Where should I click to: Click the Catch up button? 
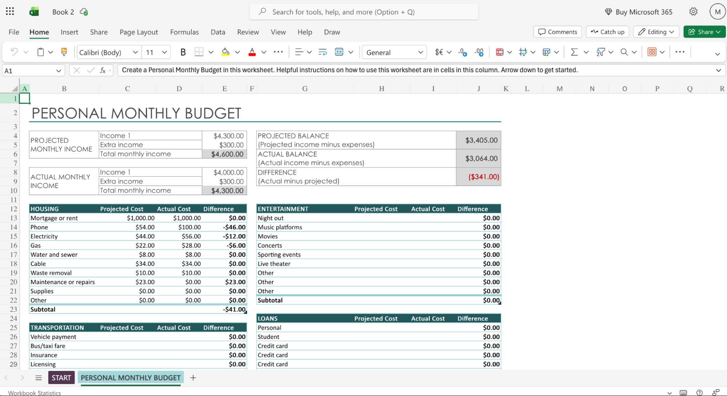coord(607,32)
